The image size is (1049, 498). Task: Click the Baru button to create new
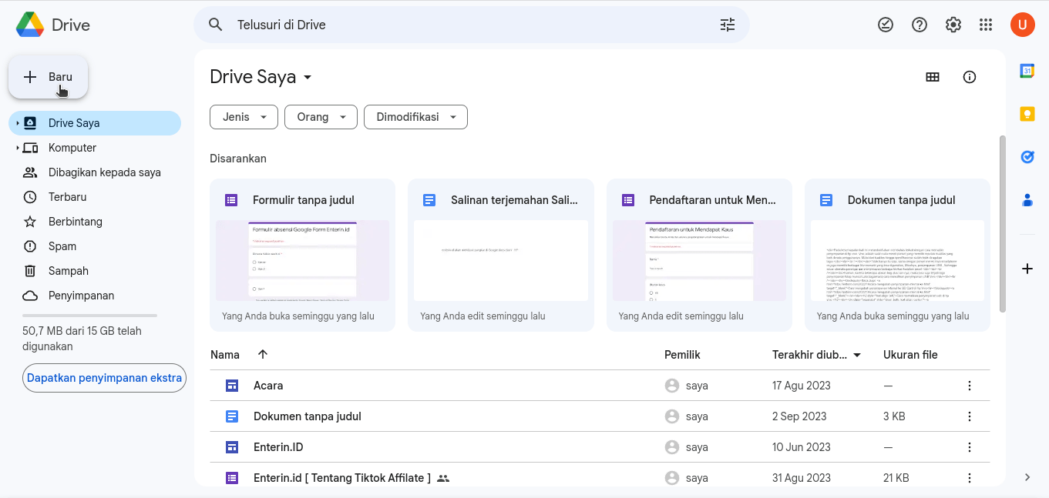pos(49,77)
